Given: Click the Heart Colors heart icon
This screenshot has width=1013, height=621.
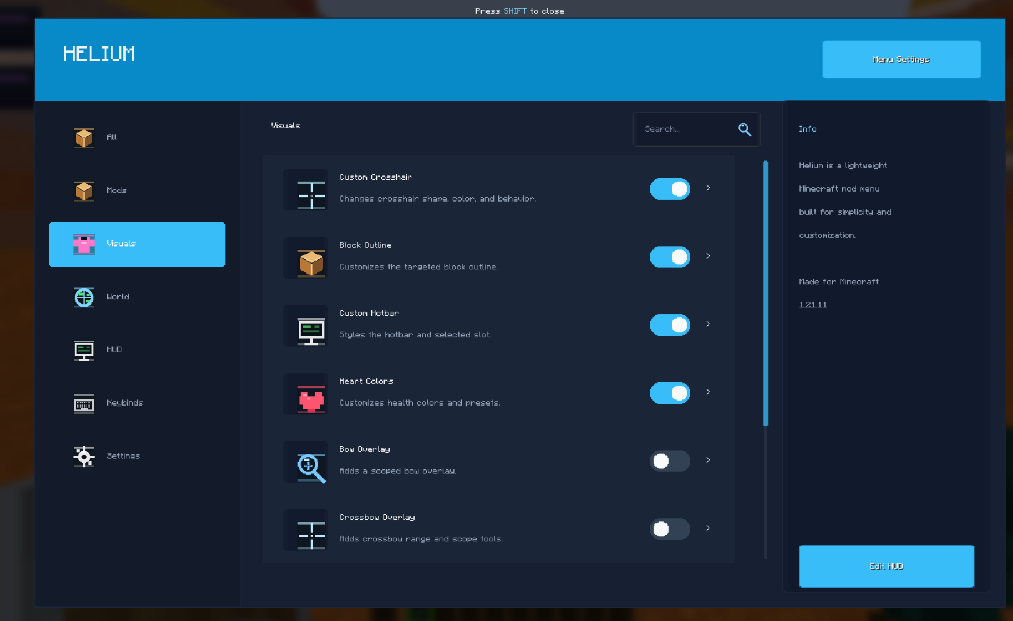Looking at the screenshot, I should (x=311, y=399).
